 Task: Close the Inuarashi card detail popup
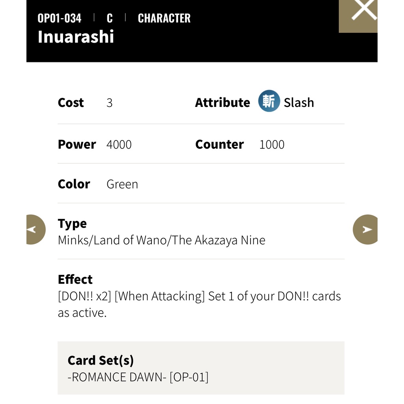(358, 16)
